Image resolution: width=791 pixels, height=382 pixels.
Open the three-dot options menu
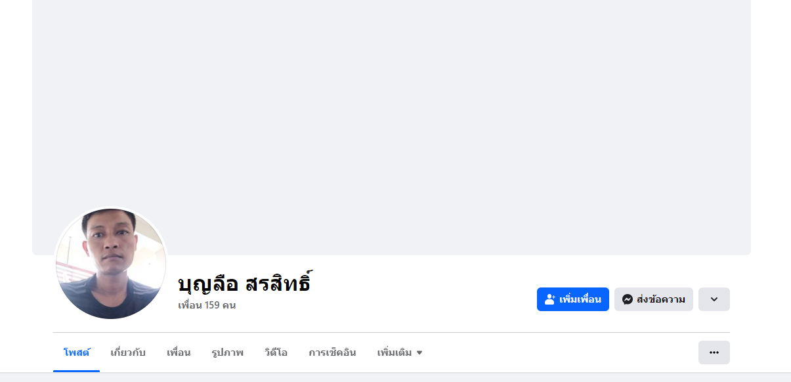714,352
